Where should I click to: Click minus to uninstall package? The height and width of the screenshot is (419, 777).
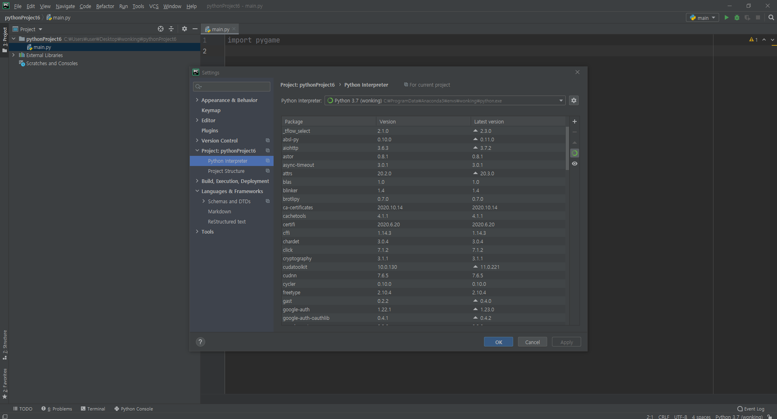(574, 132)
